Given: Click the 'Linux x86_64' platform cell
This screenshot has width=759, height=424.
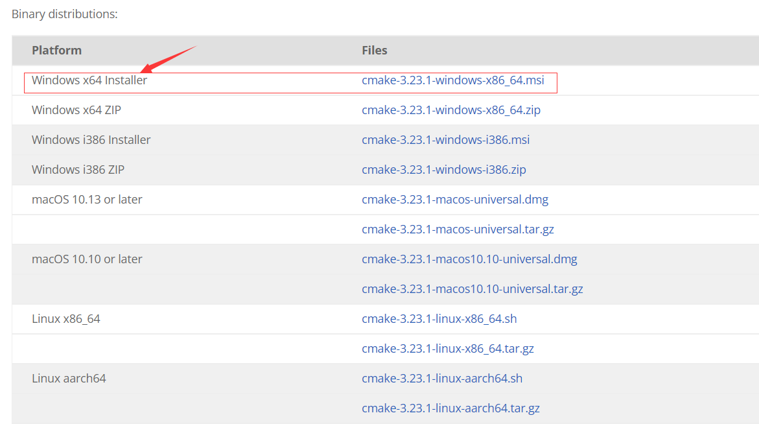Looking at the screenshot, I should [66, 319].
